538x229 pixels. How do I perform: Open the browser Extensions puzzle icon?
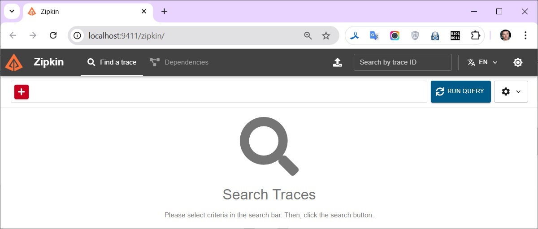coord(475,35)
